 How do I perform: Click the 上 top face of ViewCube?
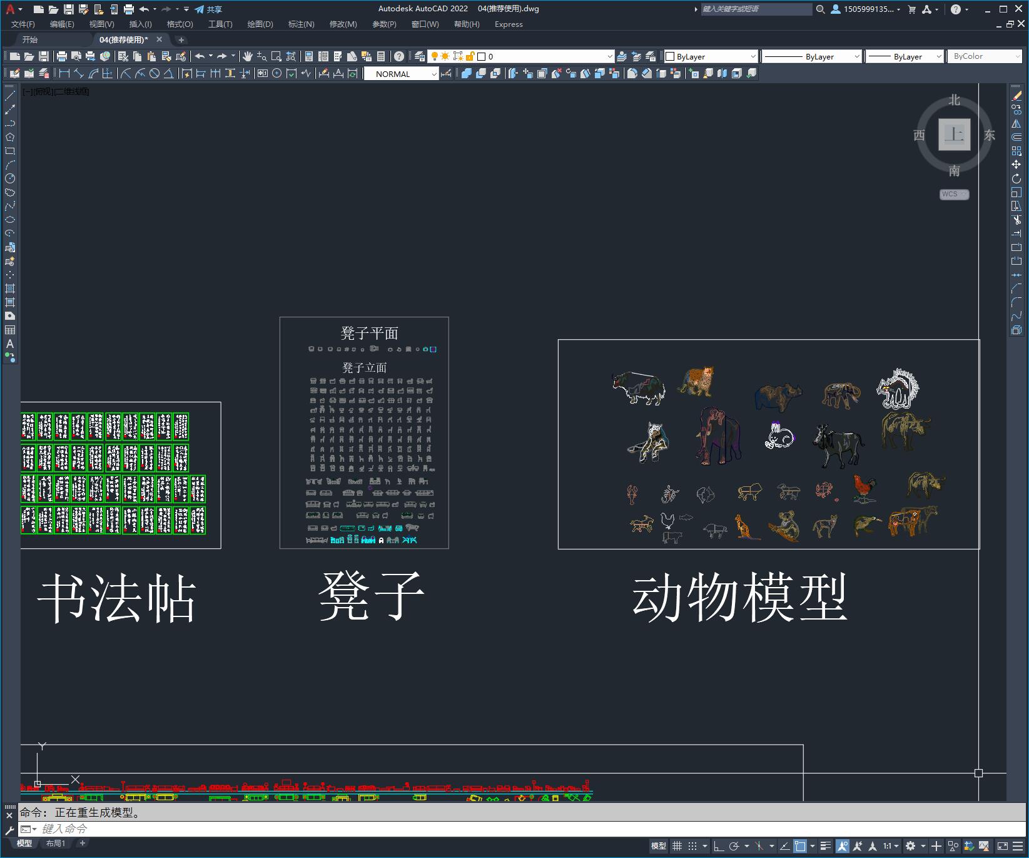[955, 135]
